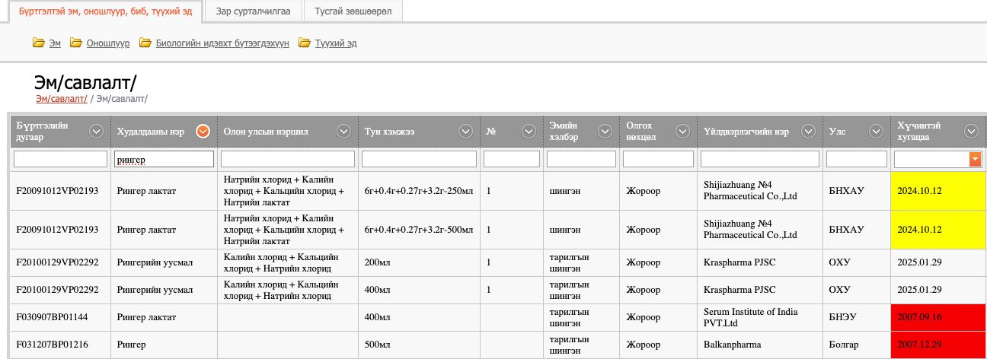Screen dimensions: 987x359
Task: Open the Бүртгэлийн дугаар column menu arrow
Action: 97,132
